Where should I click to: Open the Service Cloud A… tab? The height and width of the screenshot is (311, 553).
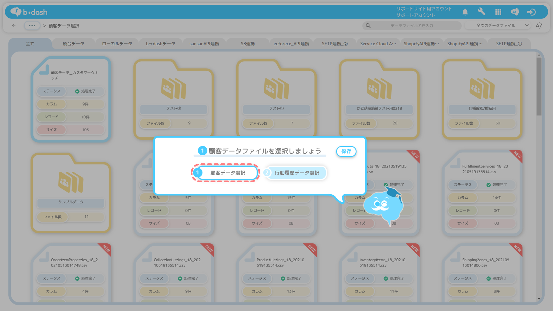pos(378,44)
